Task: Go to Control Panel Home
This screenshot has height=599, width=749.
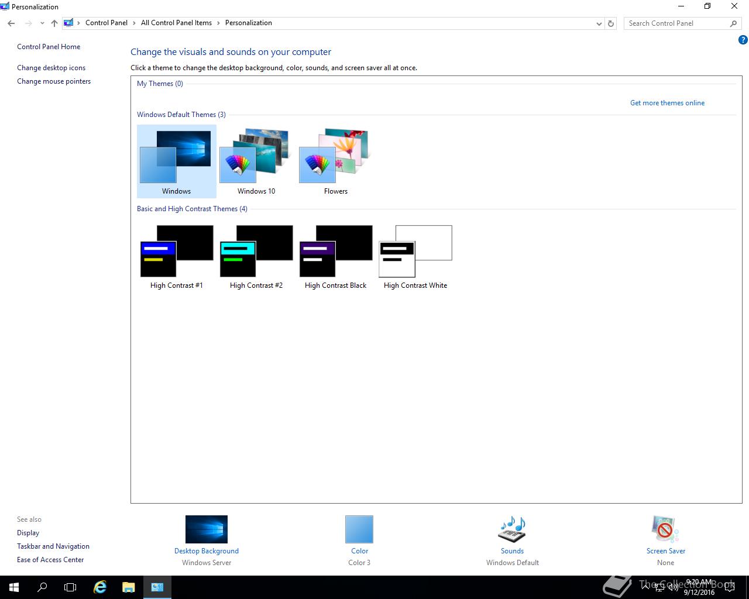Action: 49,47
